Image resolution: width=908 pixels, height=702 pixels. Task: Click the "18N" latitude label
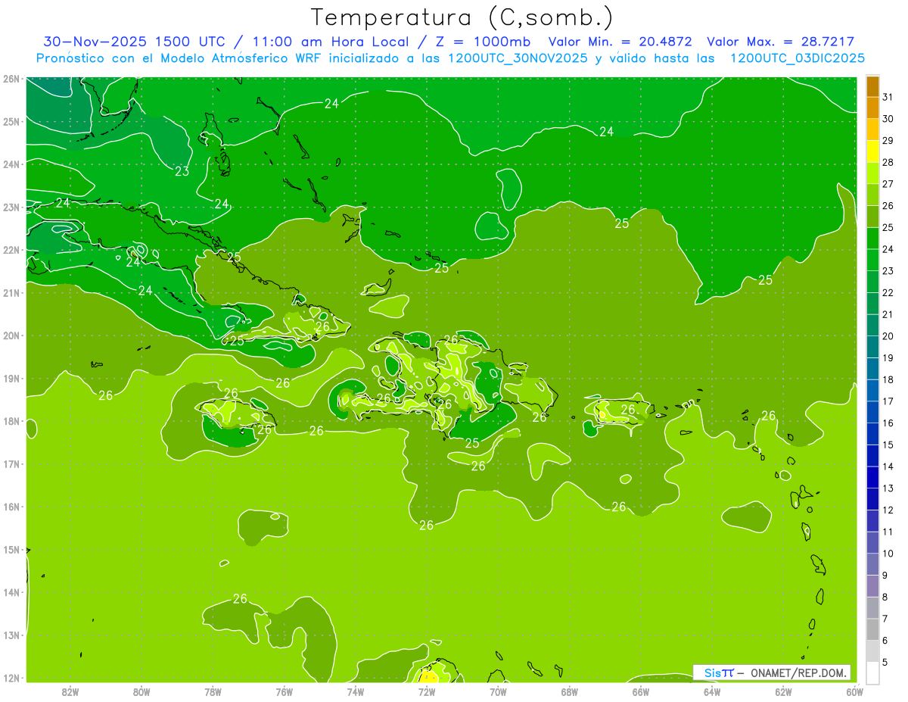point(11,421)
